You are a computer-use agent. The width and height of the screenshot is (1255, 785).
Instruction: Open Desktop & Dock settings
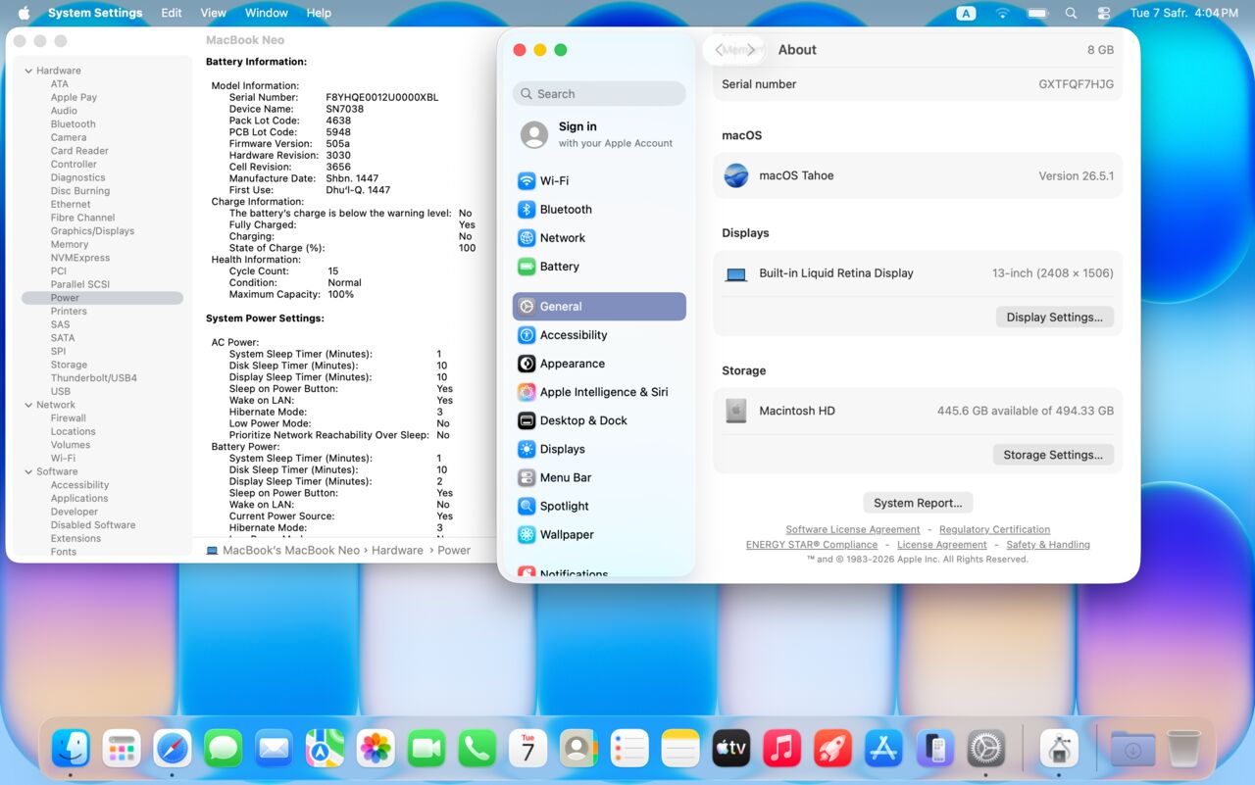click(x=599, y=419)
